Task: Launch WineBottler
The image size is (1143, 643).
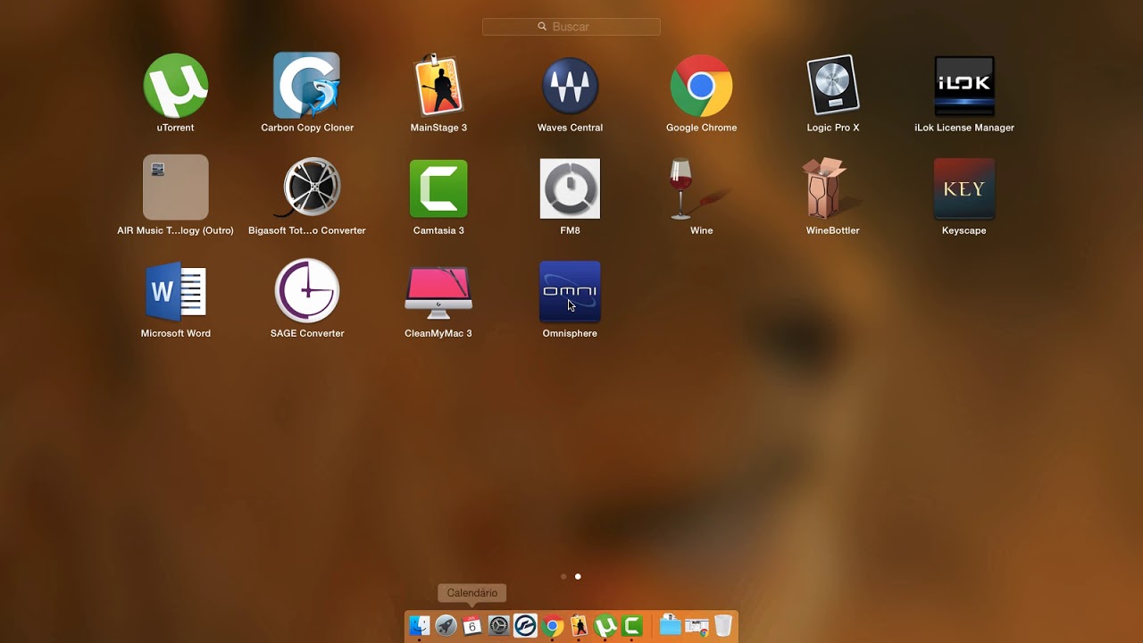Action: click(832, 188)
